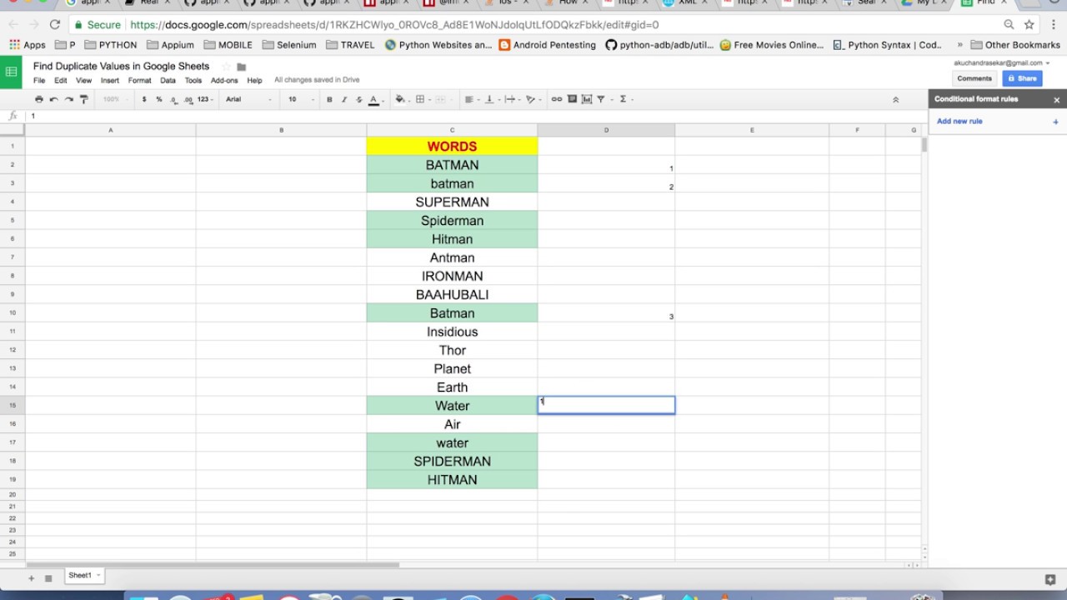This screenshot has height=600, width=1067.
Task: Select the cell containing BAAHUBALI
Action: 452,294
